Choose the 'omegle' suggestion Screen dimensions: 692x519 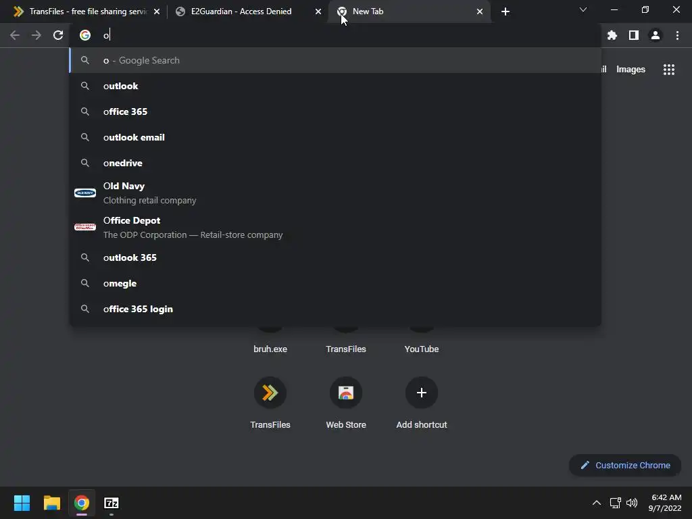tap(335, 283)
